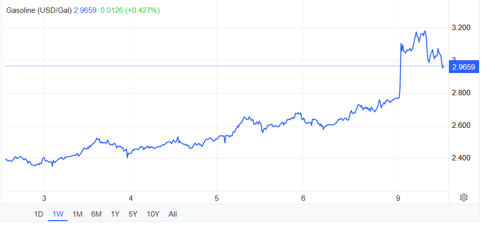Viewport: 485px width, 227px height.
Task: Click the Gasoline (USD/Gal) chart title
Action: 39,10
